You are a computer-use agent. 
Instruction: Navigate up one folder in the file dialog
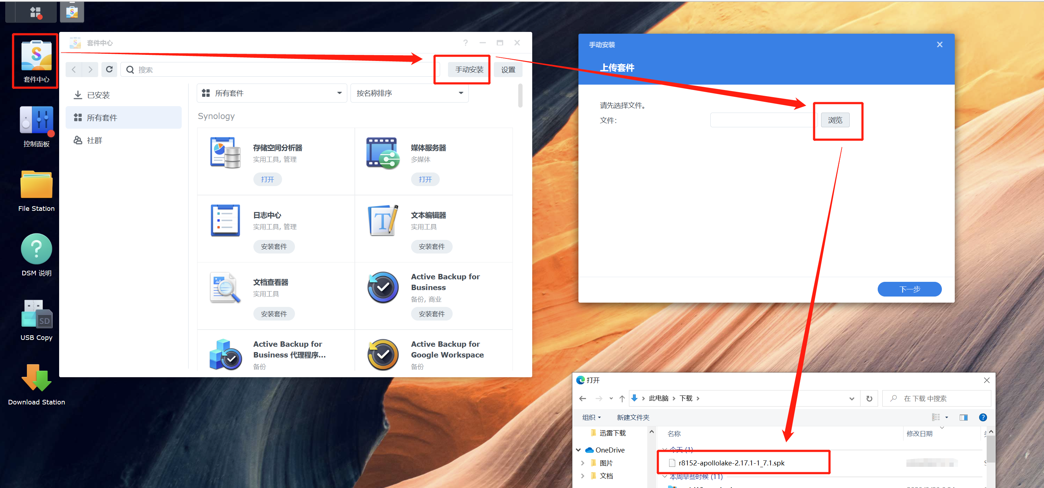point(622,398)
